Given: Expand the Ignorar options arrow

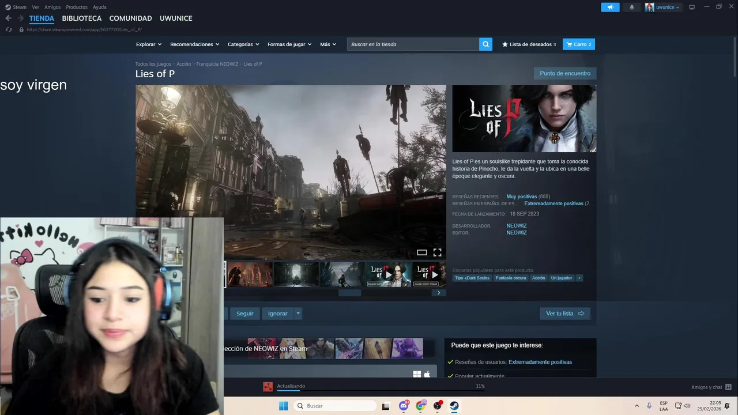Looking at the screenshot, I should 298,314.
